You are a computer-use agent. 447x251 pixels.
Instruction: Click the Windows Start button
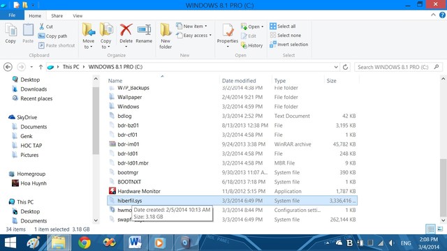point(10,243)
